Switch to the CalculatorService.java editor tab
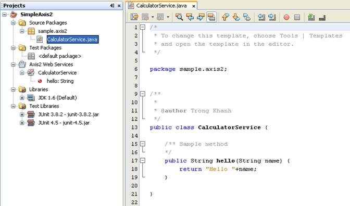 (161, 6)
